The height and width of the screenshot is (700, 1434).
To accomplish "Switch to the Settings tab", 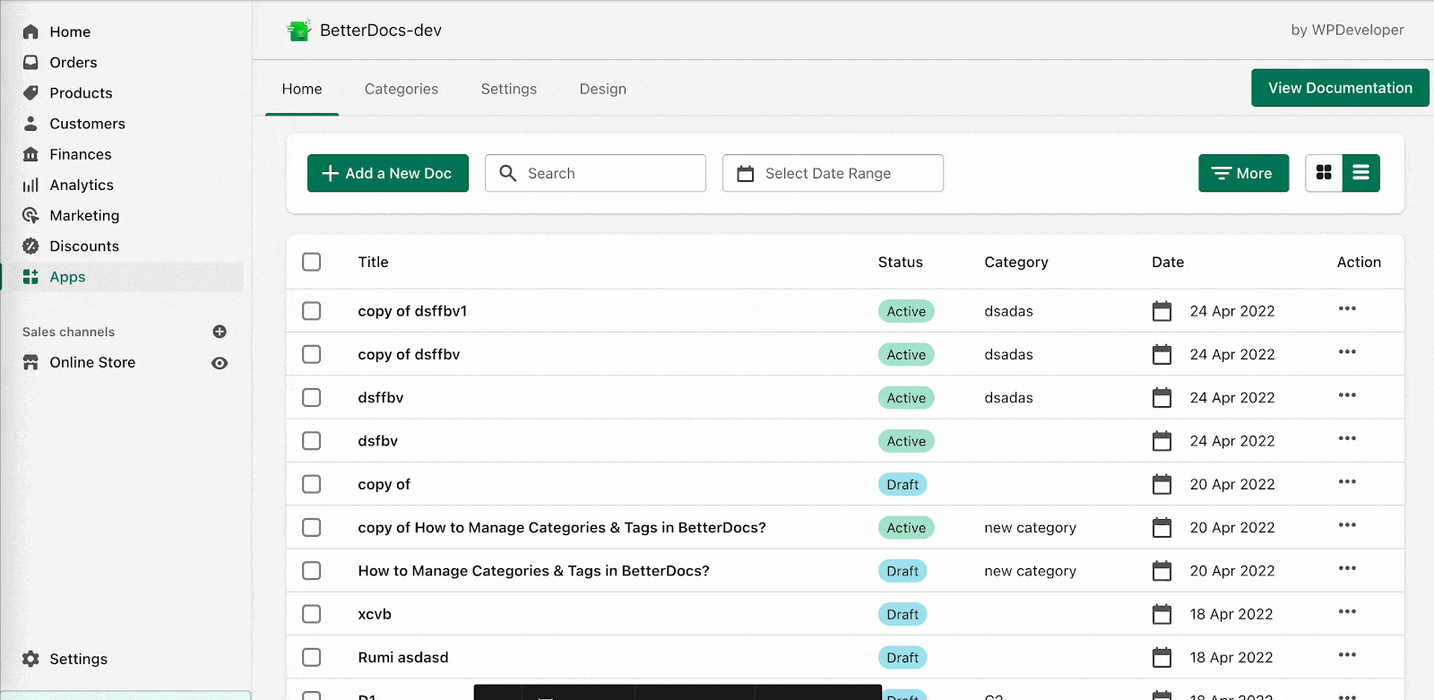I will (509, 89).
